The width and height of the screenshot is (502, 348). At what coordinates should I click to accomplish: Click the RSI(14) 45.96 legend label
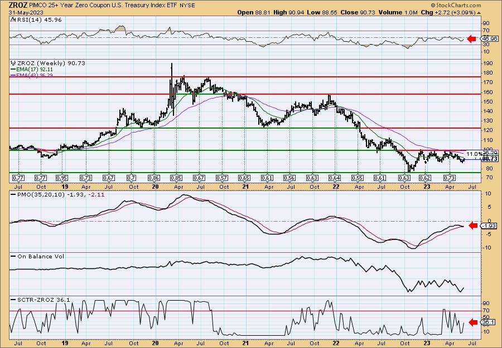tap(38, 19)
